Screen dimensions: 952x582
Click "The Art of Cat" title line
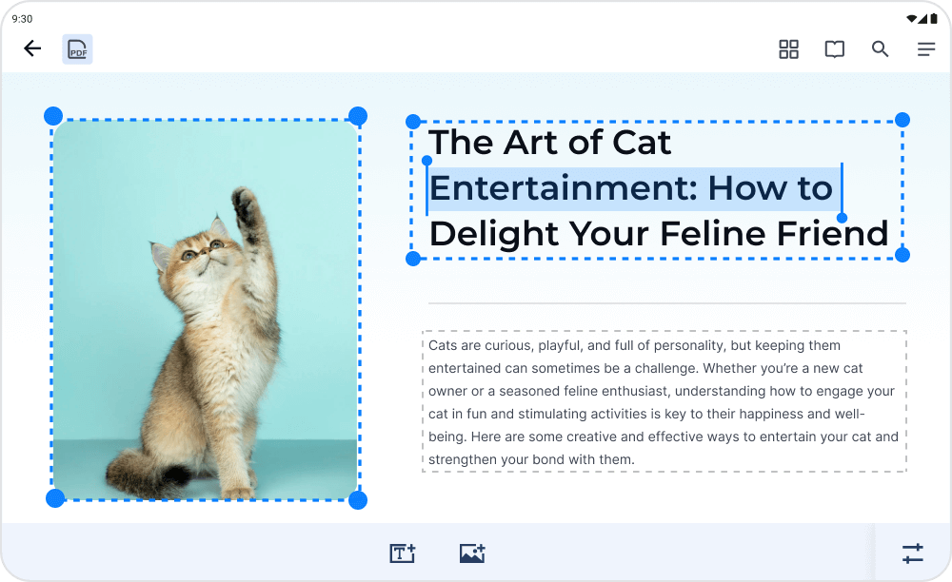550,143
